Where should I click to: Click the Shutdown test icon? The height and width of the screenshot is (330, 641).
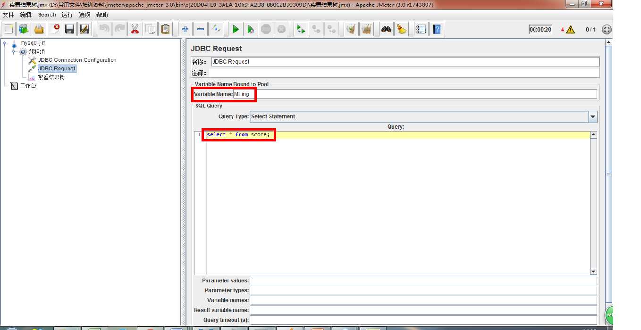tap(281, 29)
